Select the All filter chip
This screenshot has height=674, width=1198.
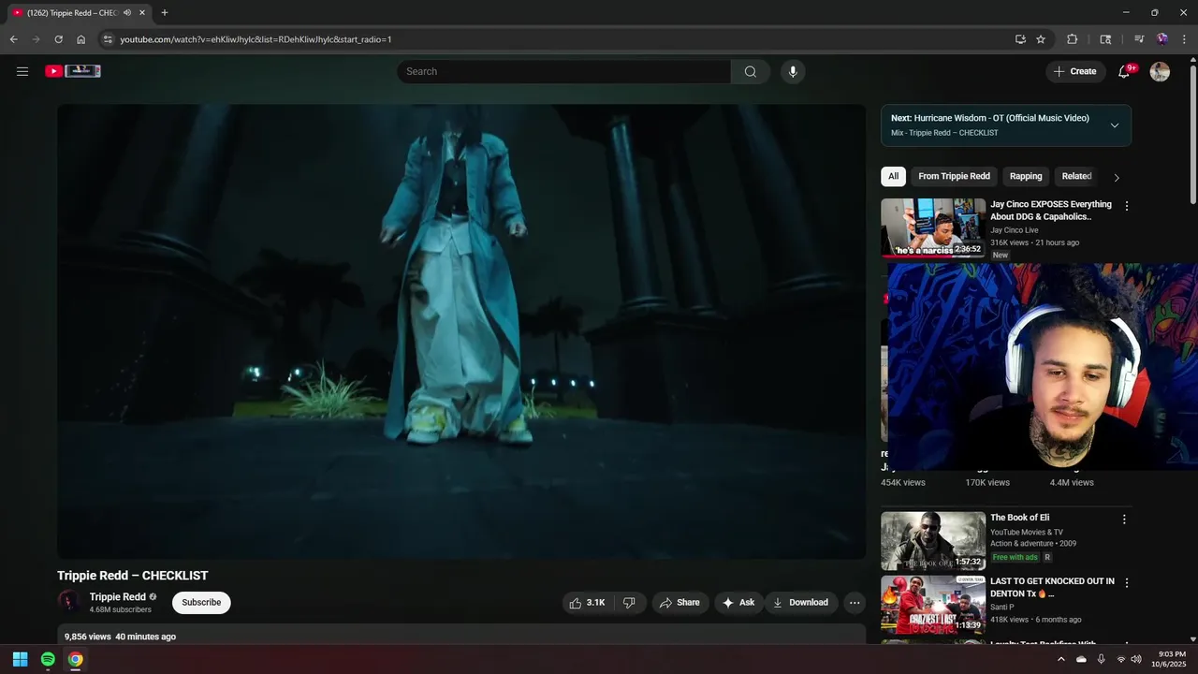[893, 176]
